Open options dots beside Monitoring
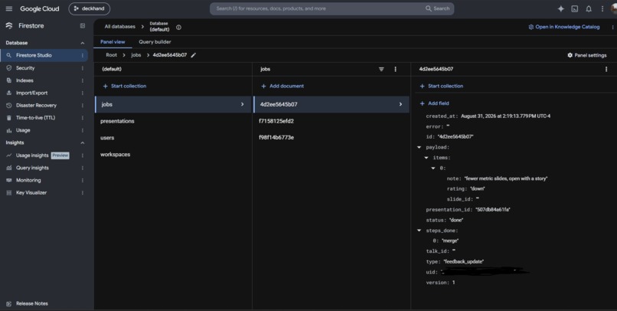 [82, 180]
